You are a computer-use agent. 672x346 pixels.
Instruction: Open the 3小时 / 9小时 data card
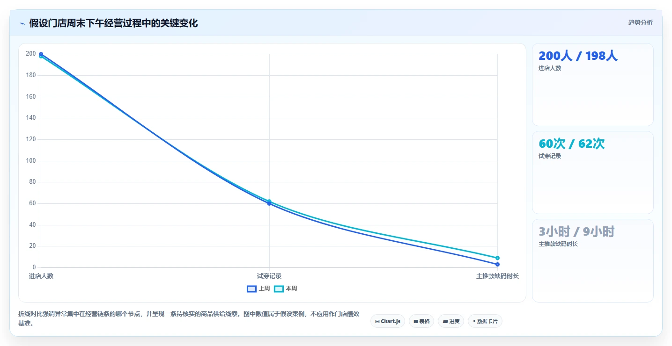click(x=592, y=260)
